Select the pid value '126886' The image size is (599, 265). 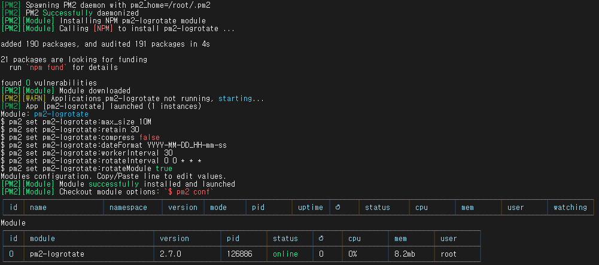(239, 254)
